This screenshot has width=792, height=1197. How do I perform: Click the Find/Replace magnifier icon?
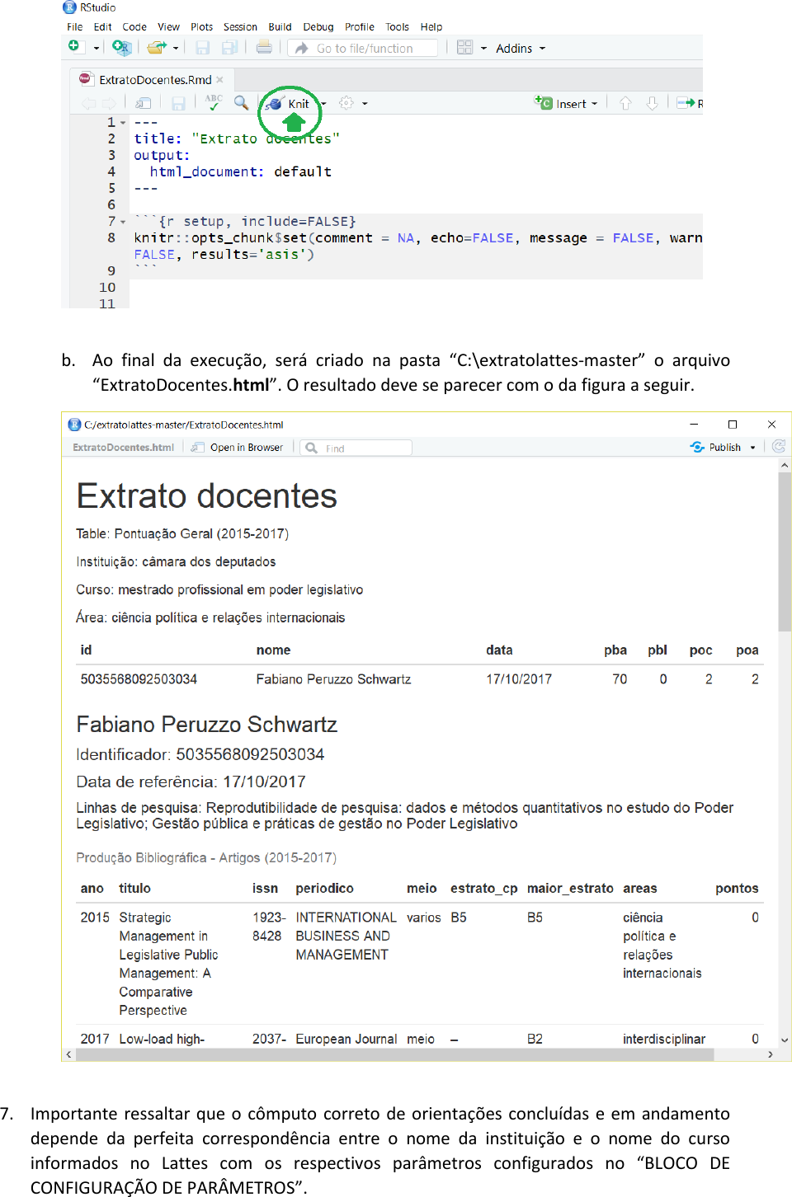click(241, 102)
